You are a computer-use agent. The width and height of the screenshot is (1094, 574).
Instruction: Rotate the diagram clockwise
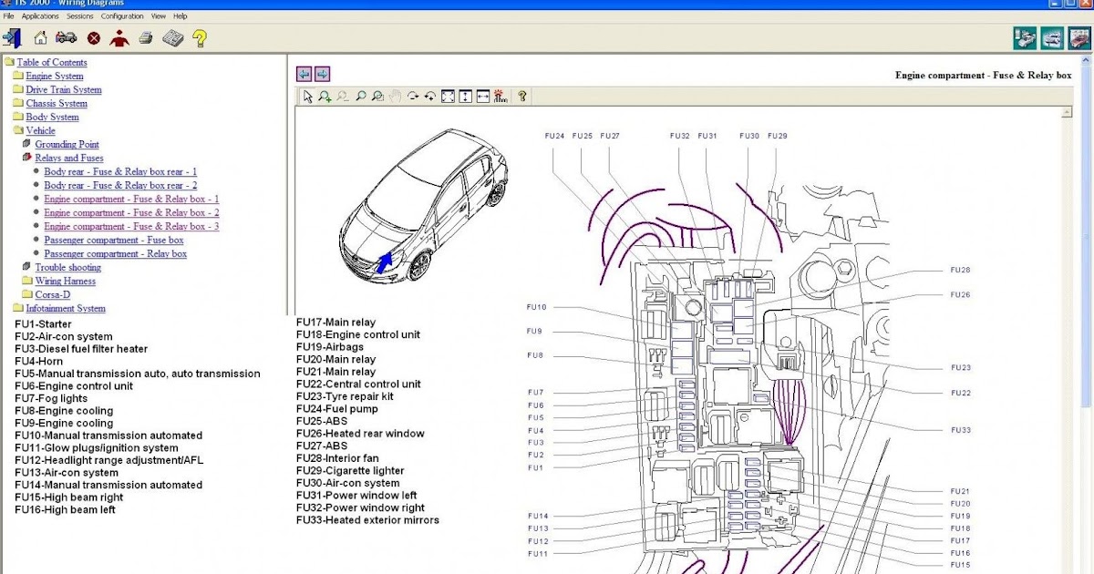(x=413, y=96)
